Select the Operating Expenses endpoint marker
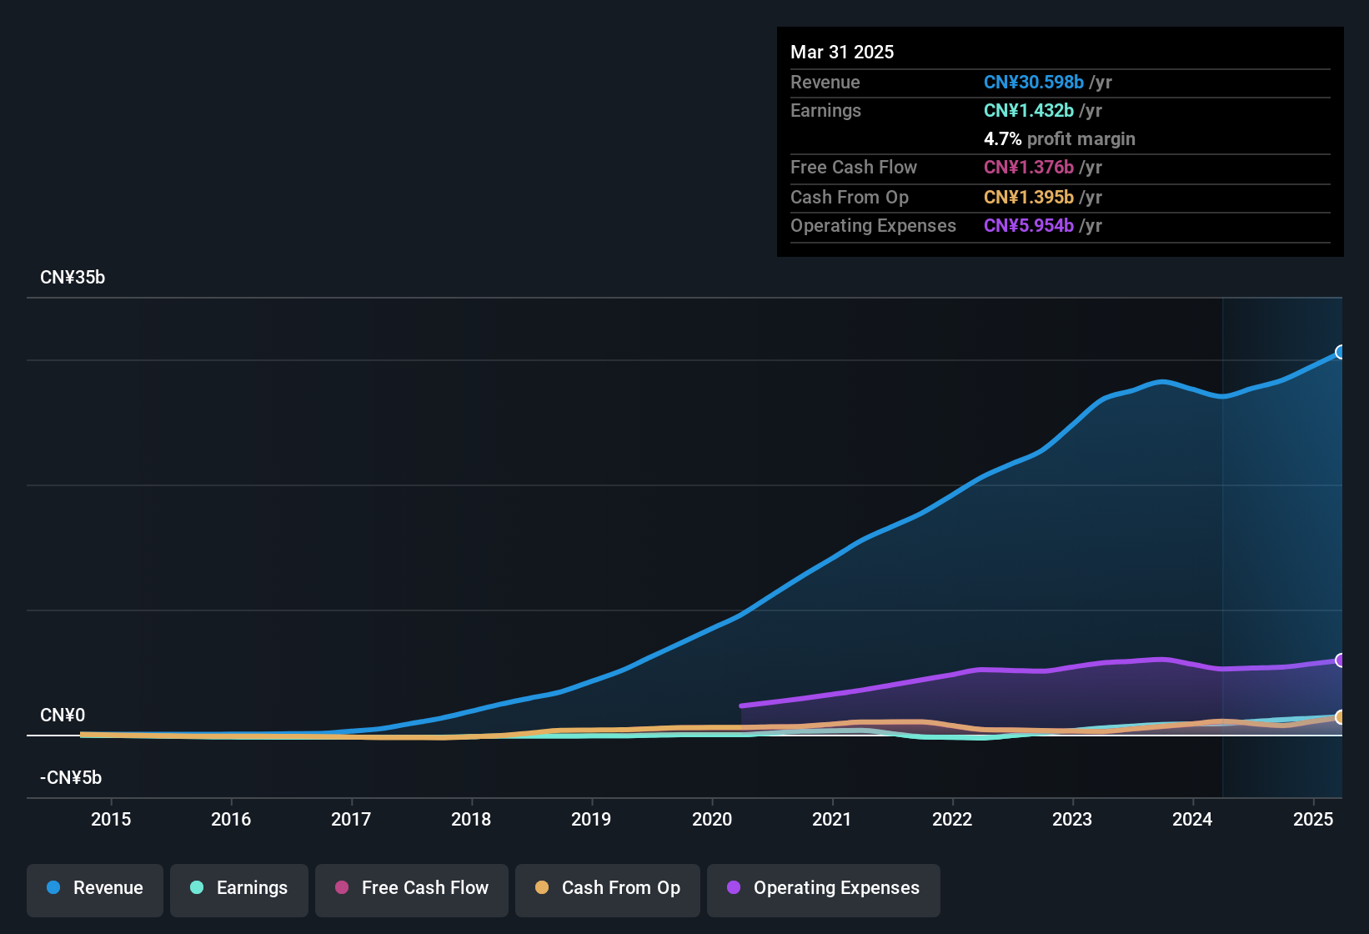The image size is (1369, 934). click(1340, 660)
